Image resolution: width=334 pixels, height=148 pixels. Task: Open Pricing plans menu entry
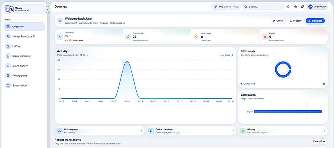coord(24,76)
